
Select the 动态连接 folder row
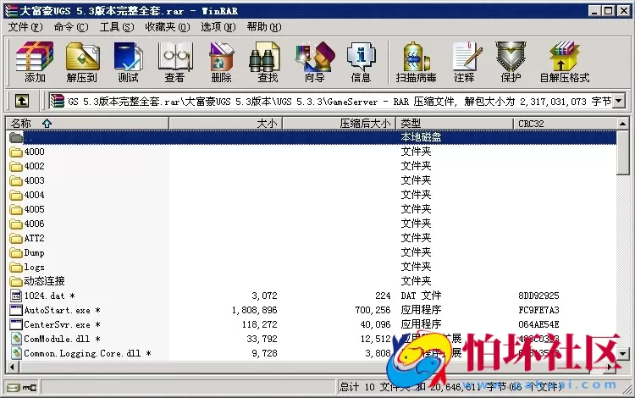pos(311,281)
